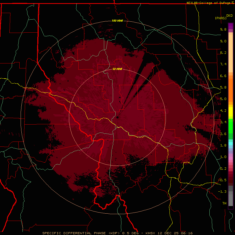Click the 100 NMI range ring label
Viewport: 235px width, 235px height.
(x=117, y=21)
